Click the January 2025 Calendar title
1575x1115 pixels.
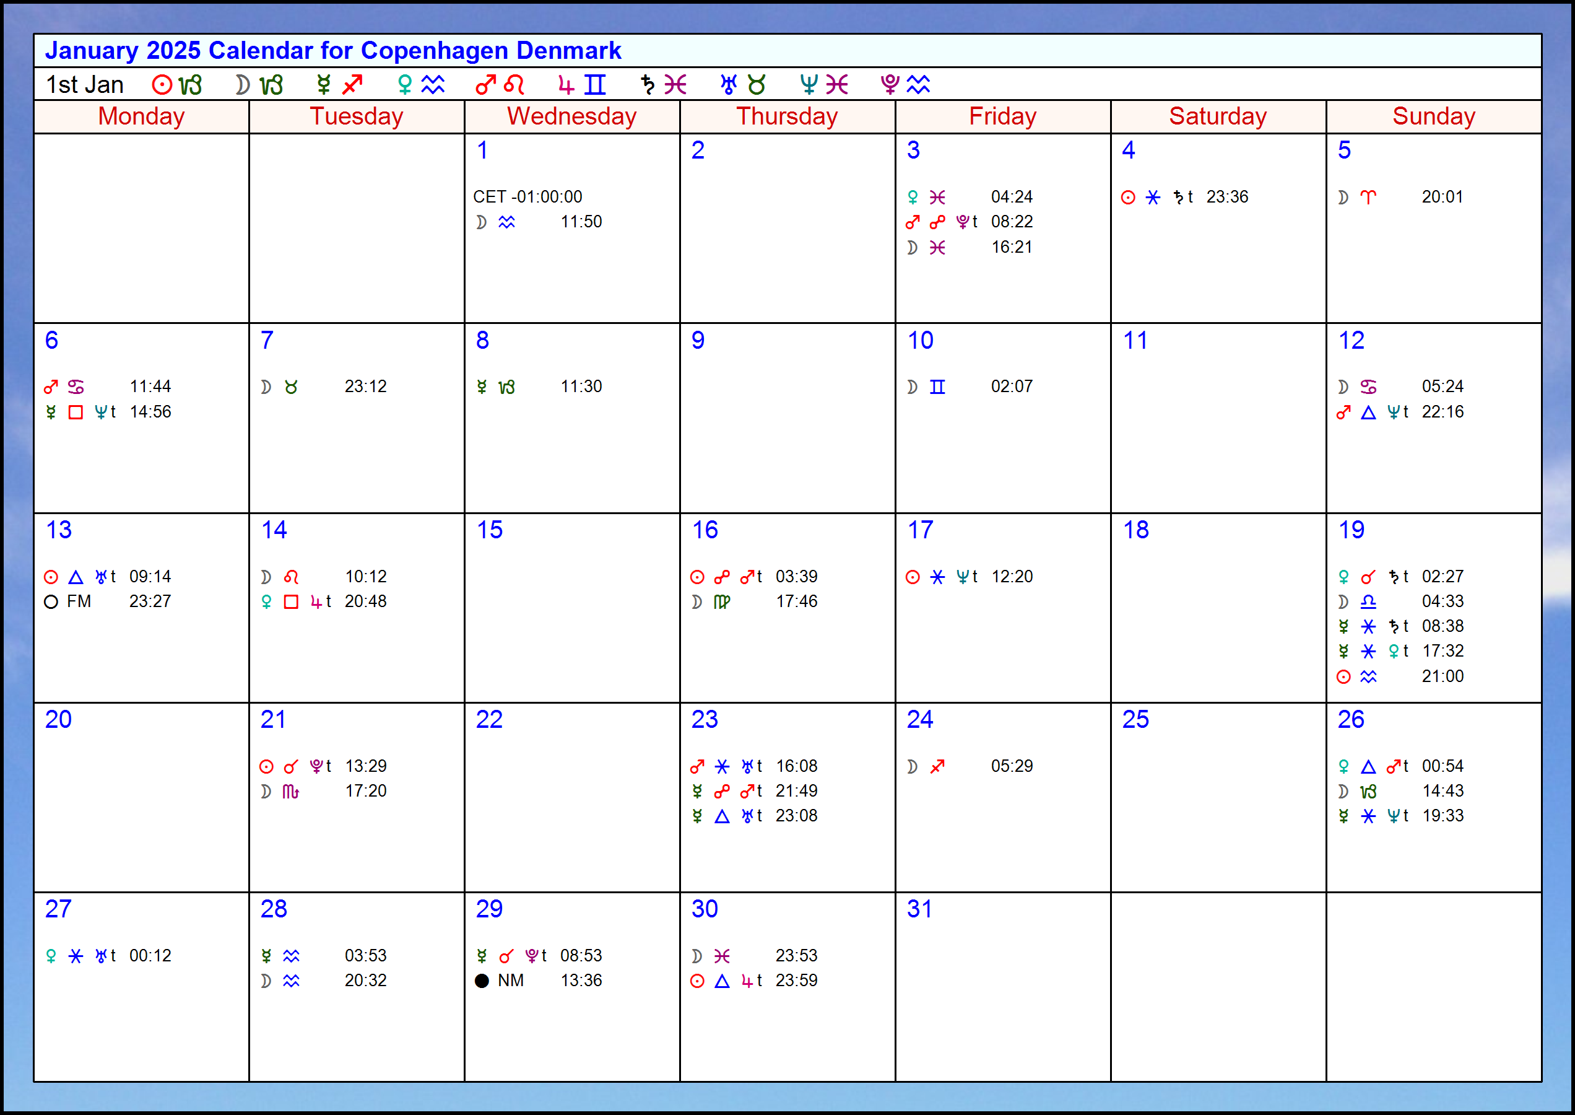click(333, 51)
